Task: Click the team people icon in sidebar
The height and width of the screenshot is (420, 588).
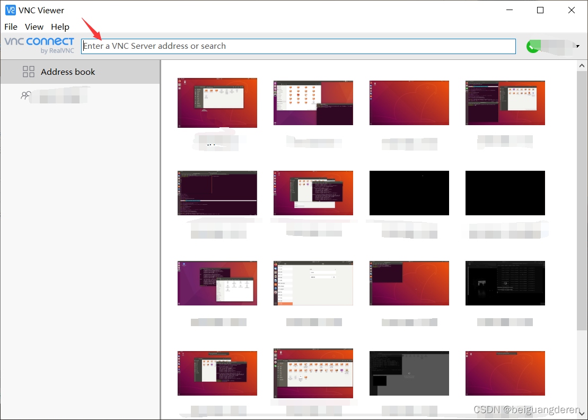Action: coord(25,95)
